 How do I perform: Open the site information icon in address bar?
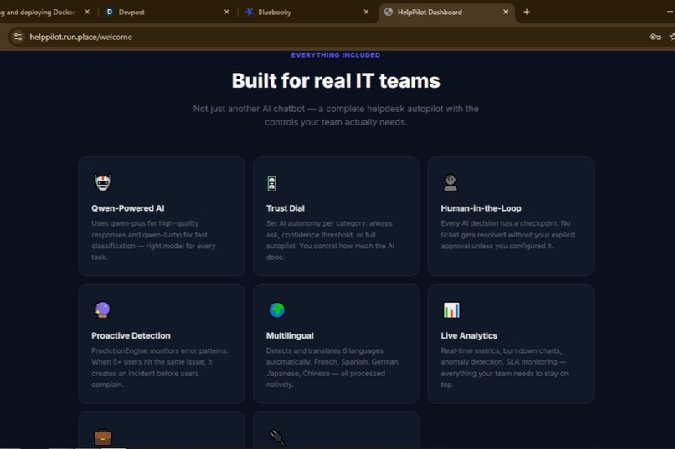coord(18,37)
